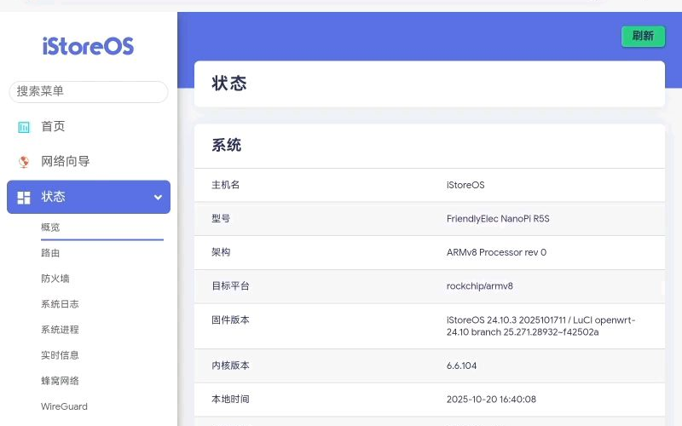682x426 pixels.
Task: Open the 网络向导 menu label
Action: (x=65, y=161)
